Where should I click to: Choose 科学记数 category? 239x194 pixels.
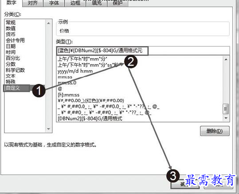[x=15, y=70]
